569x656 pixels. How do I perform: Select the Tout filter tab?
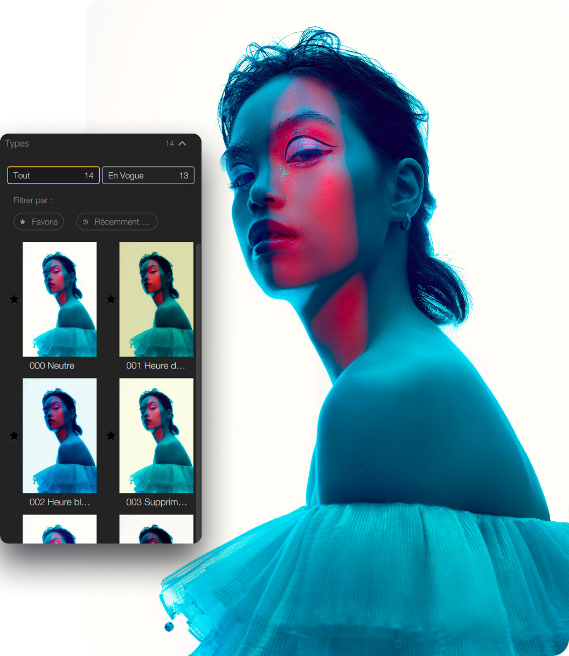(53, 176)
